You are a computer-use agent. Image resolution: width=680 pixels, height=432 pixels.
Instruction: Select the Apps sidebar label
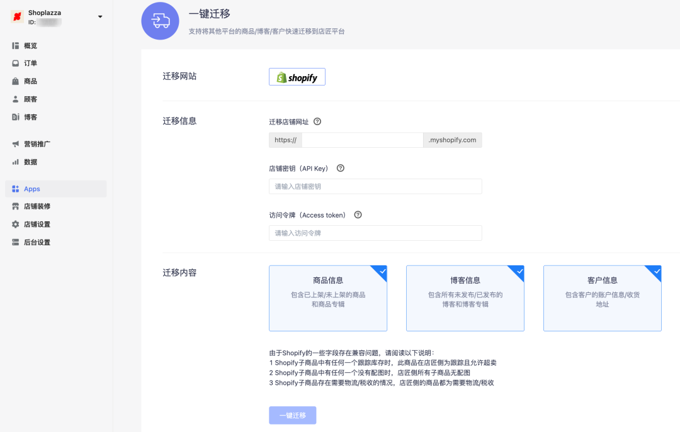click(32, 189)
